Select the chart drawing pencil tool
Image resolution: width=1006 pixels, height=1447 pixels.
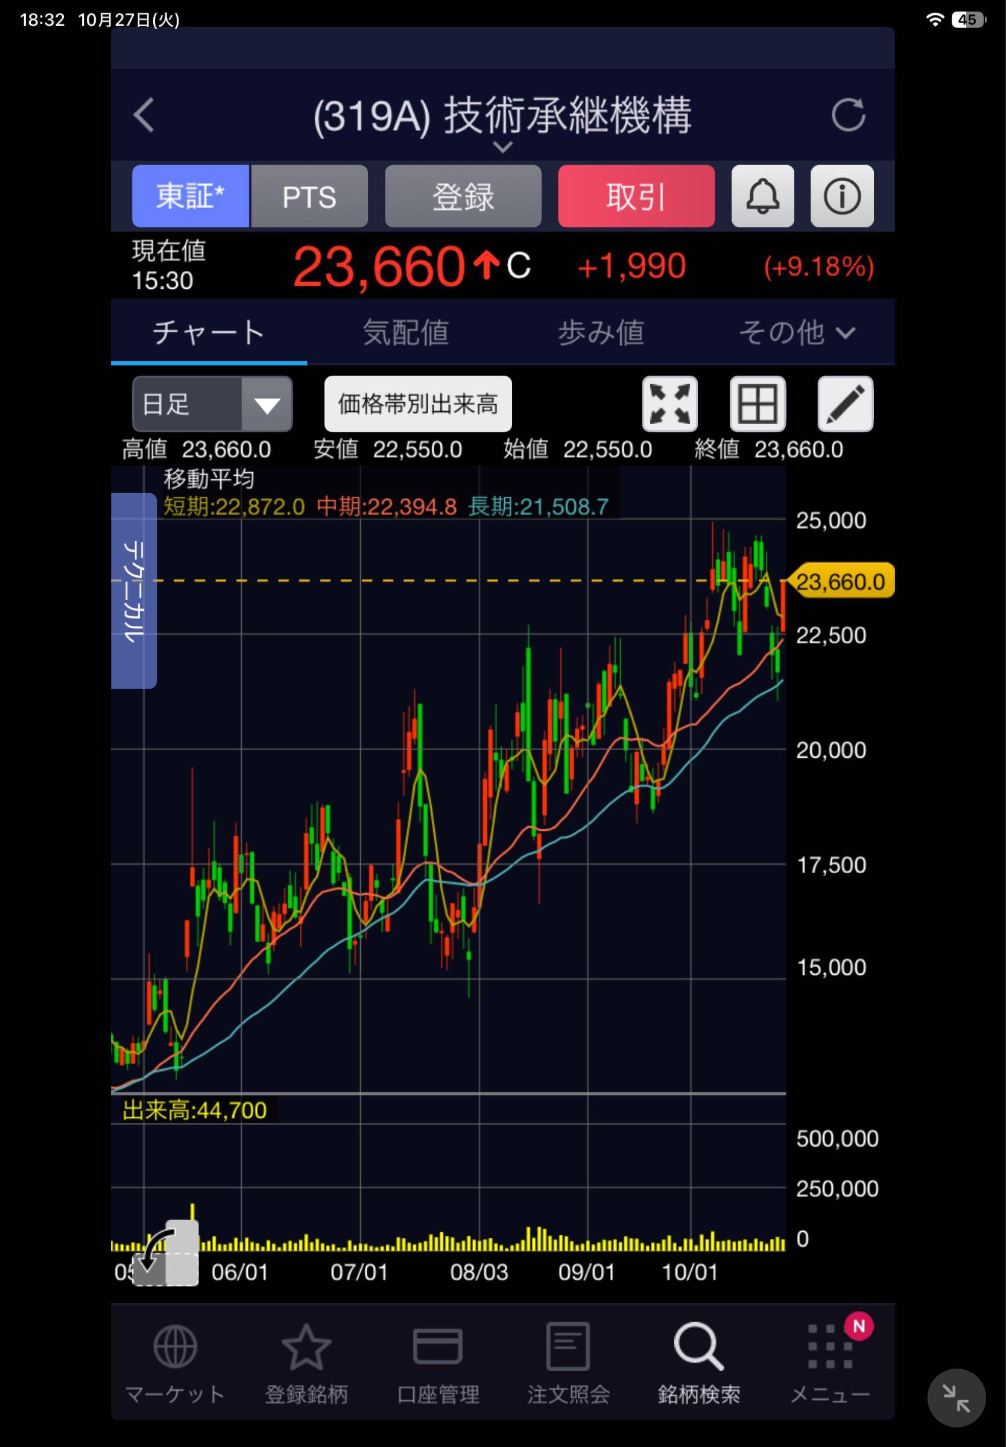point(844,404)
